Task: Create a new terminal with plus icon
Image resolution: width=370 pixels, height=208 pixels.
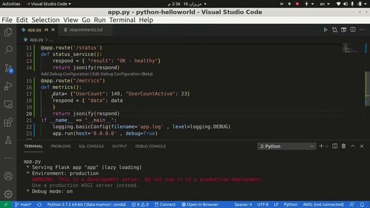Action: (321, 146)
